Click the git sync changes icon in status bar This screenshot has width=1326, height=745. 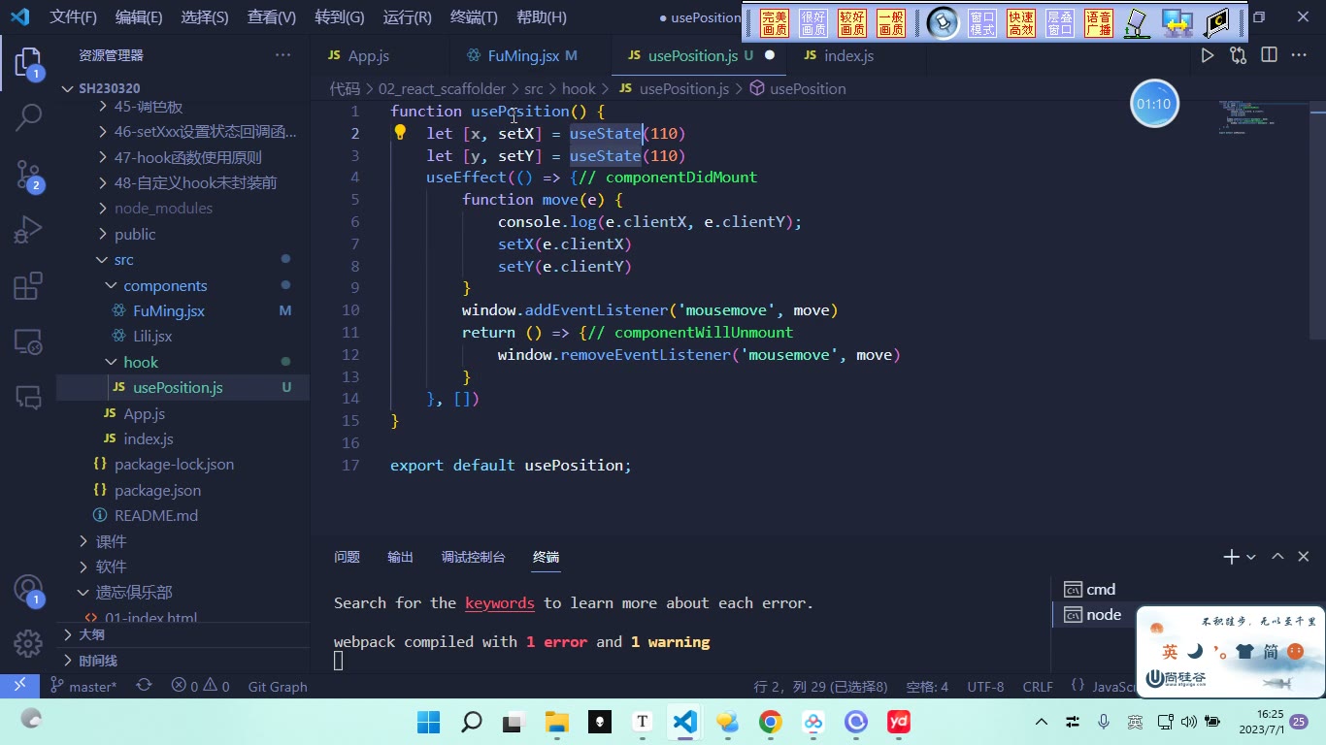[x=144, y=686]
